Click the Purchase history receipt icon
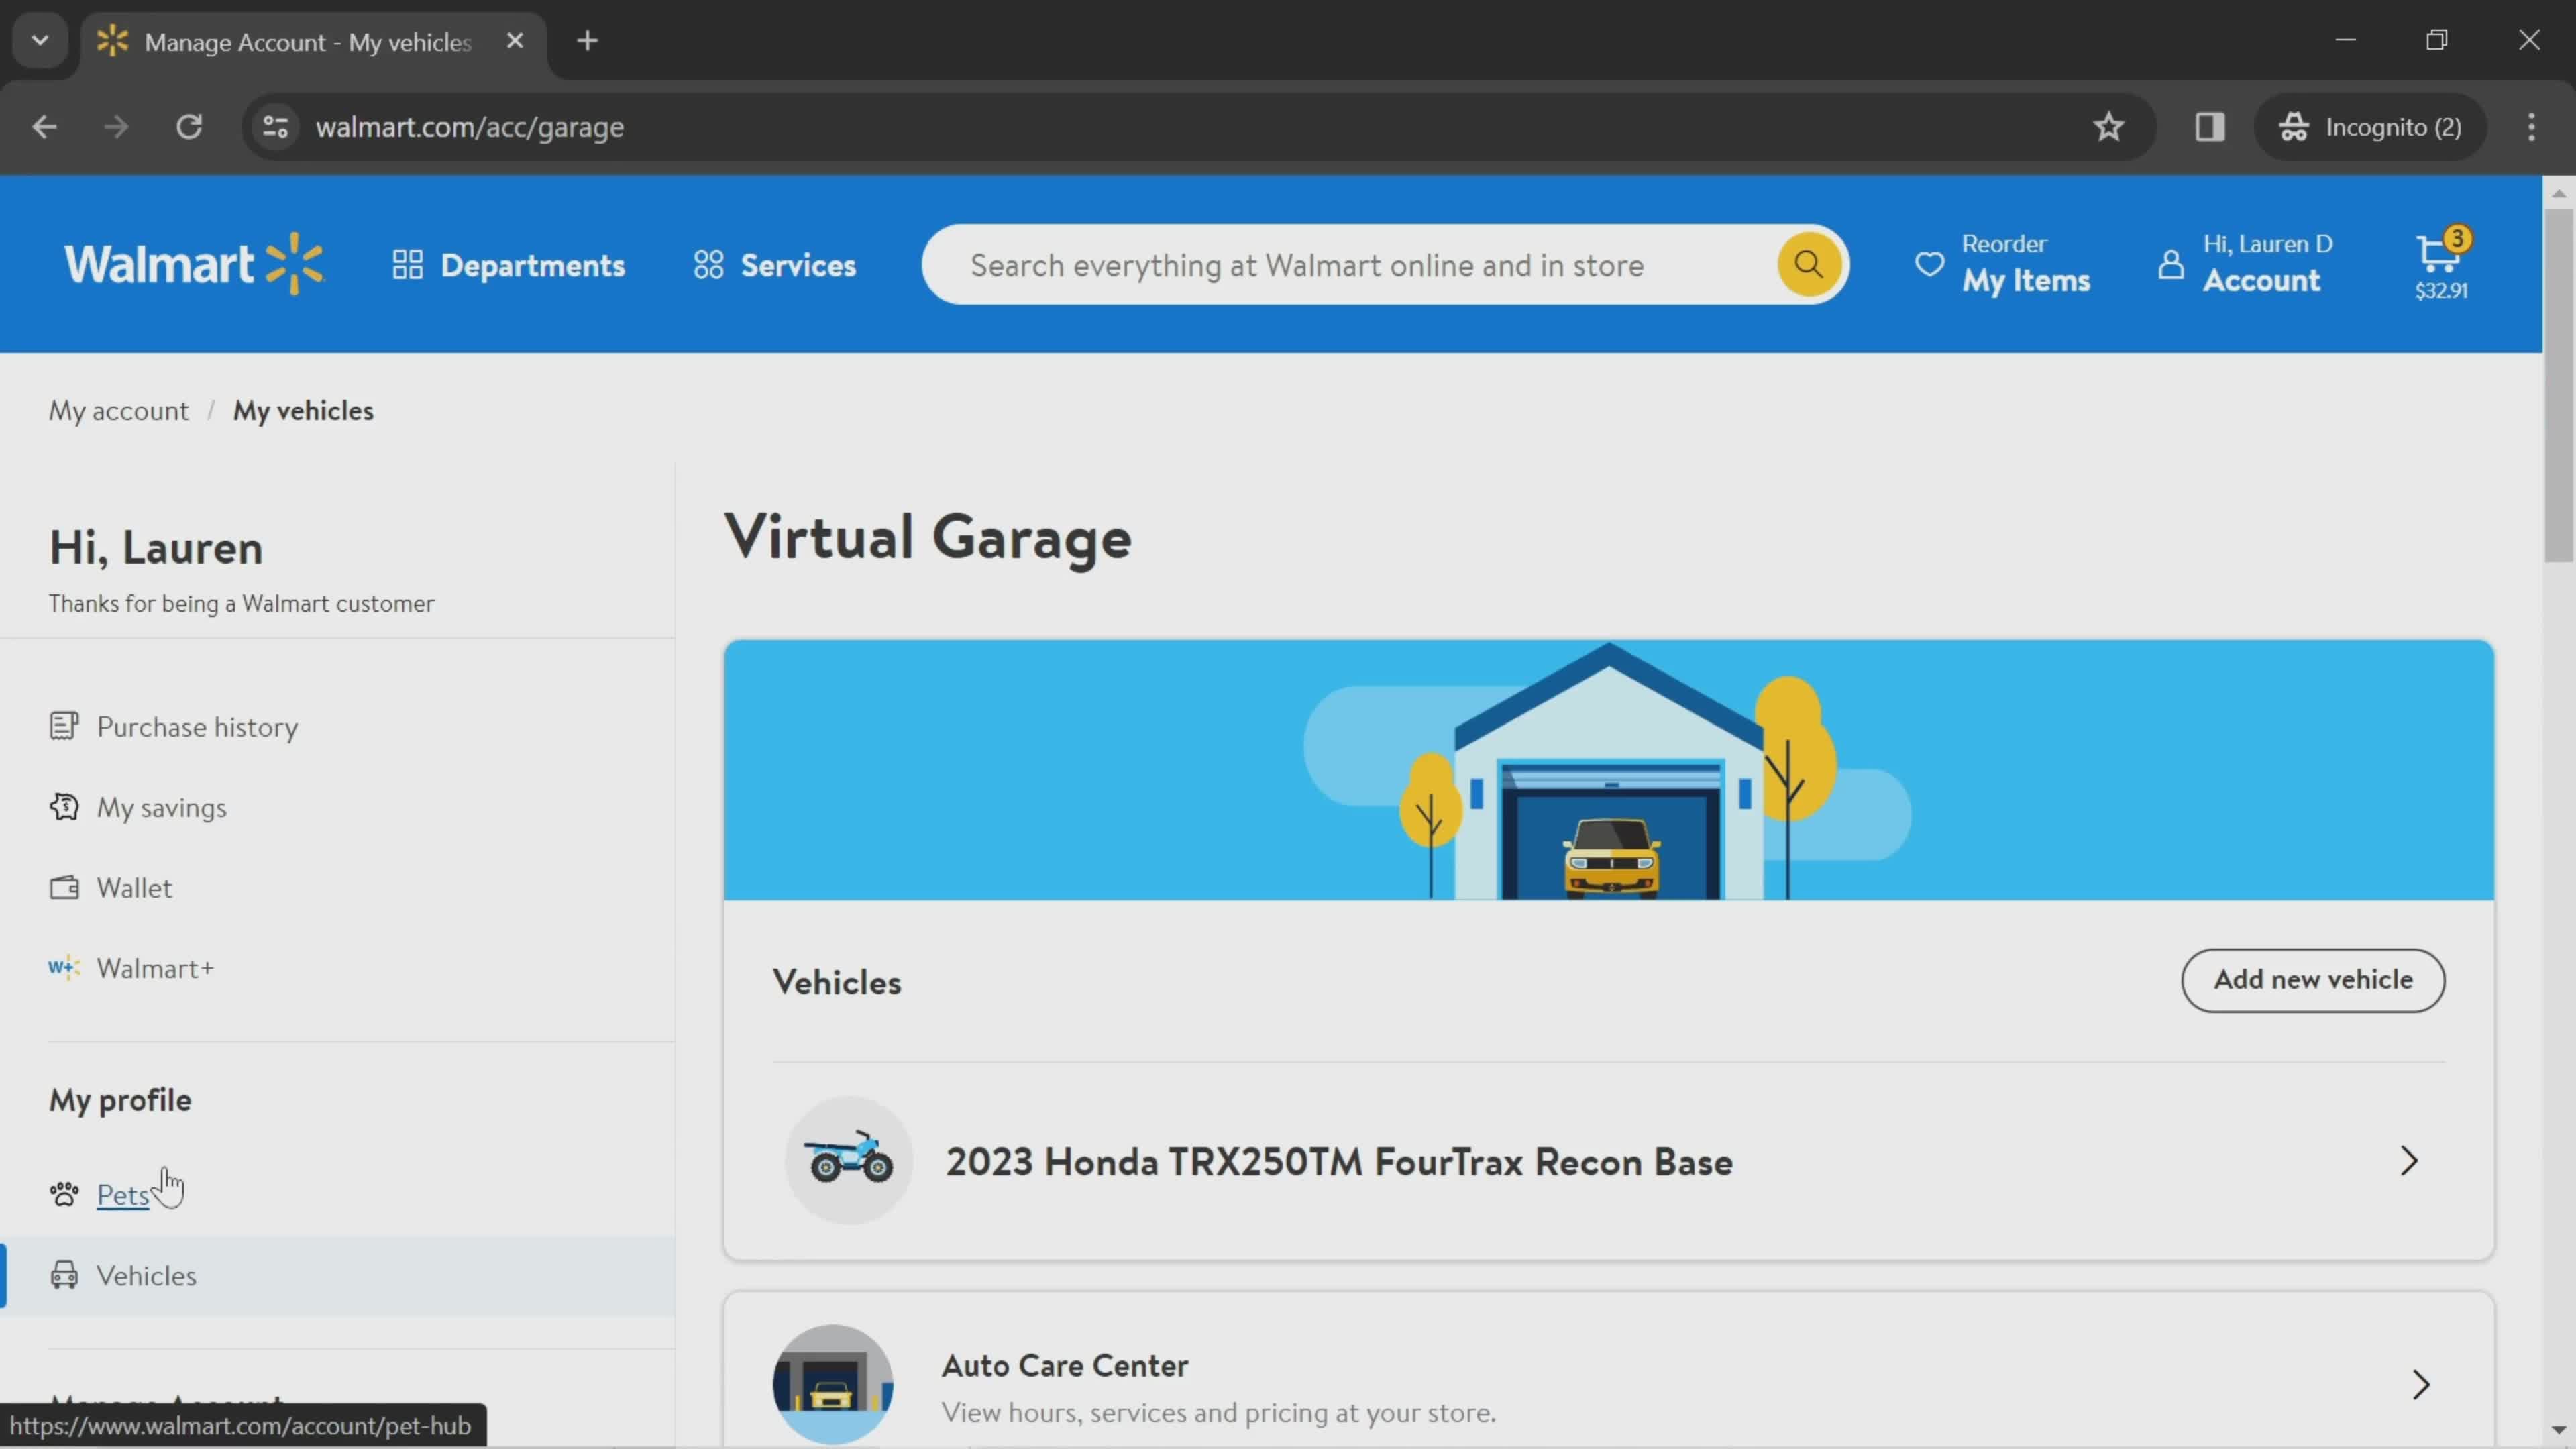 [x=64, y=726]
